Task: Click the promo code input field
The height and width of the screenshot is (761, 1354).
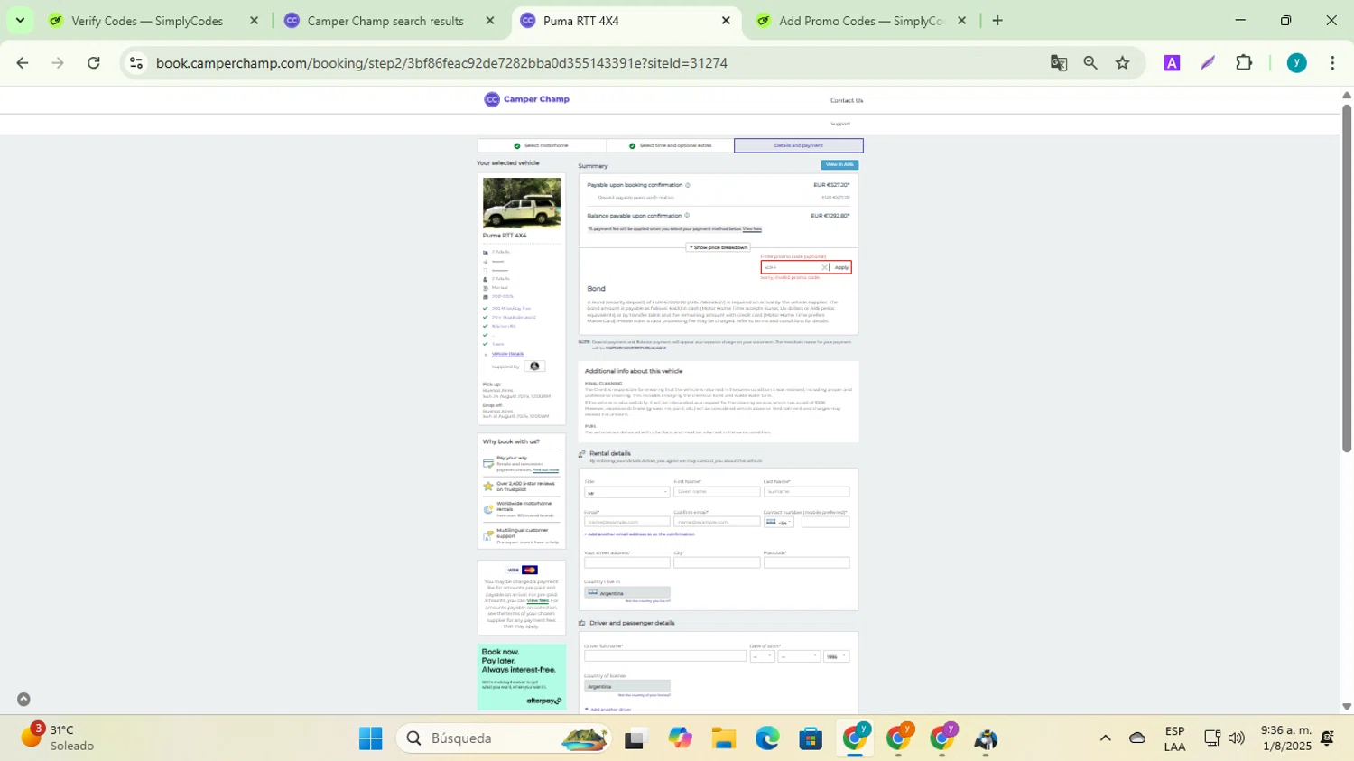Action: click(x=791, y=267)
